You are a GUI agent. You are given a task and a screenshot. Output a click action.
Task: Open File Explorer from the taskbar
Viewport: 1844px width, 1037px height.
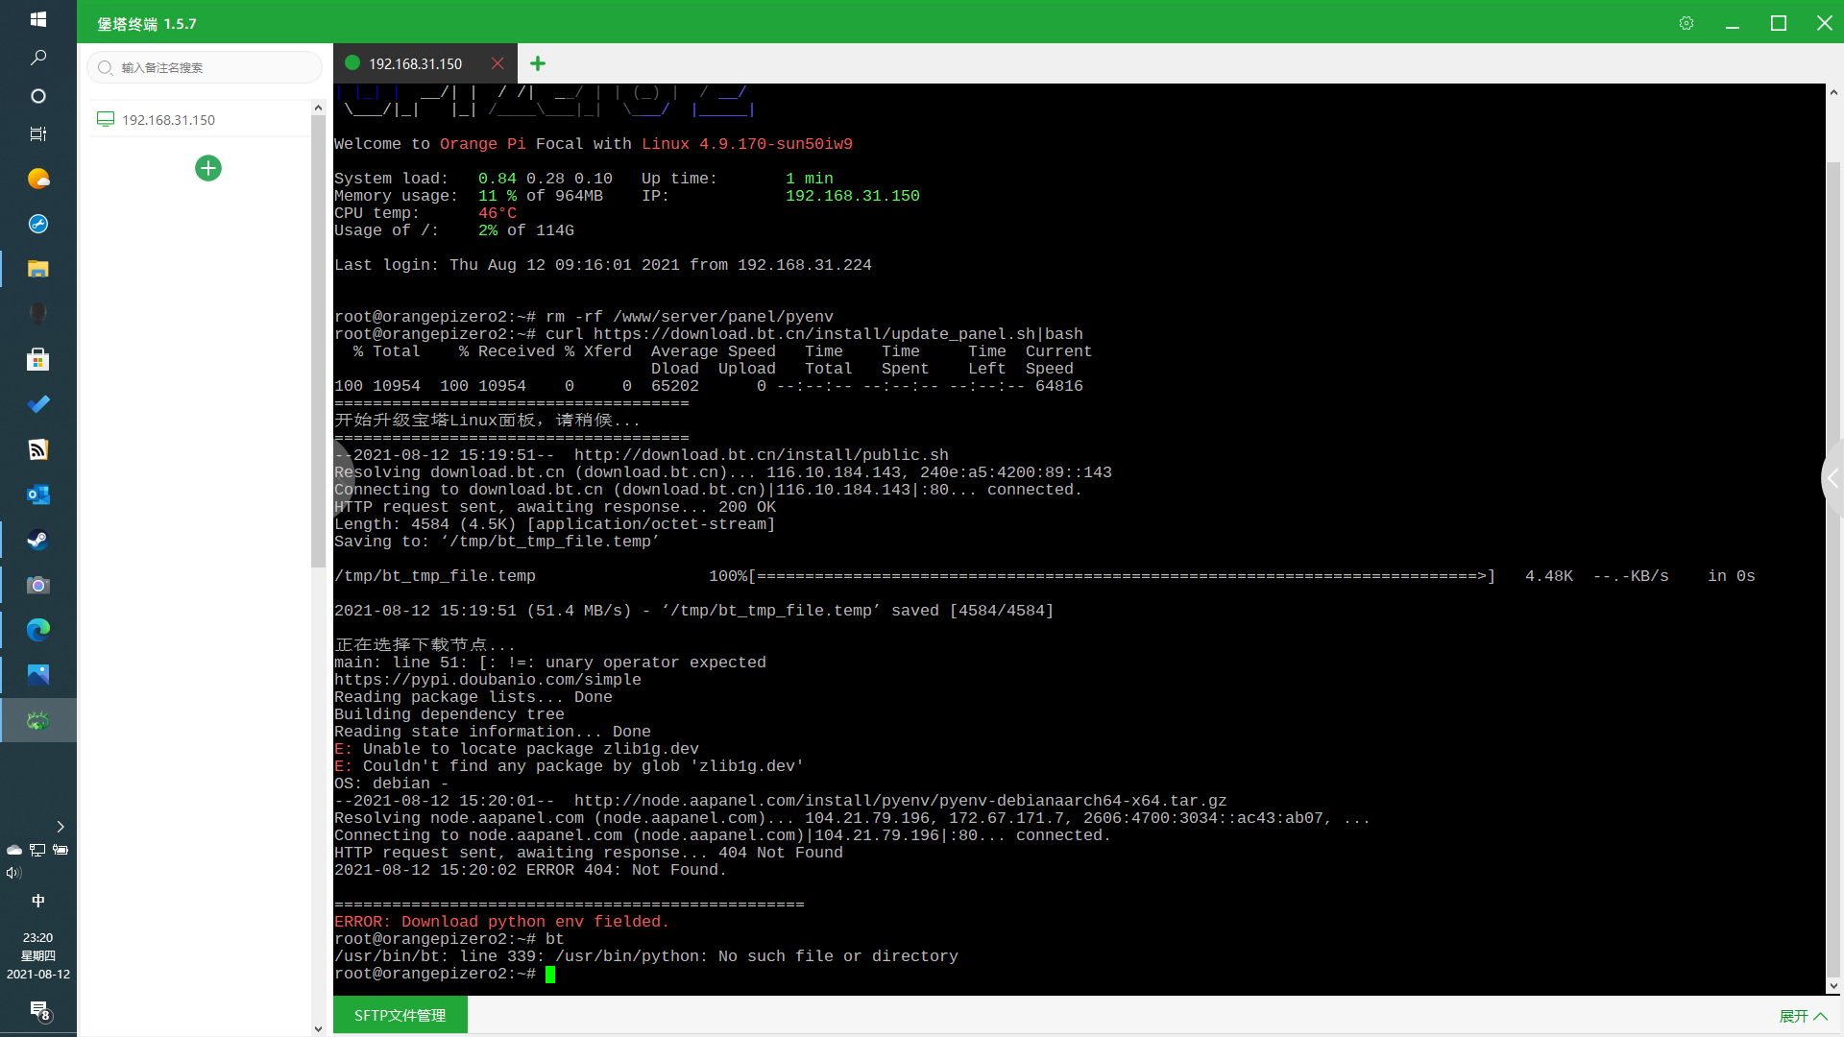click(x=38, y=269)
